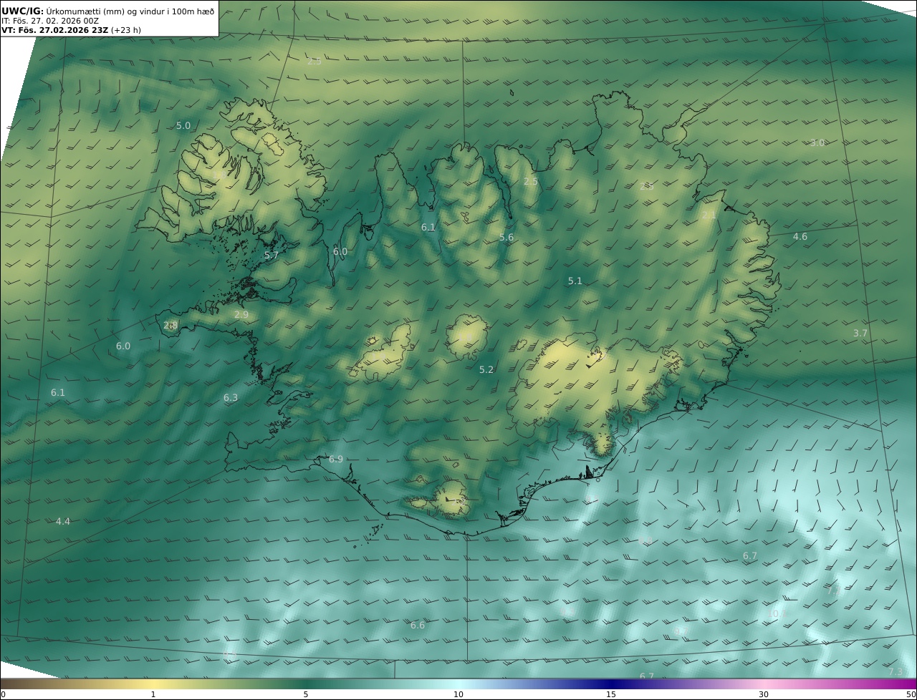Select the 2.1 value label in east Iceland
The image size is (917, 700).
coord(709,215)
